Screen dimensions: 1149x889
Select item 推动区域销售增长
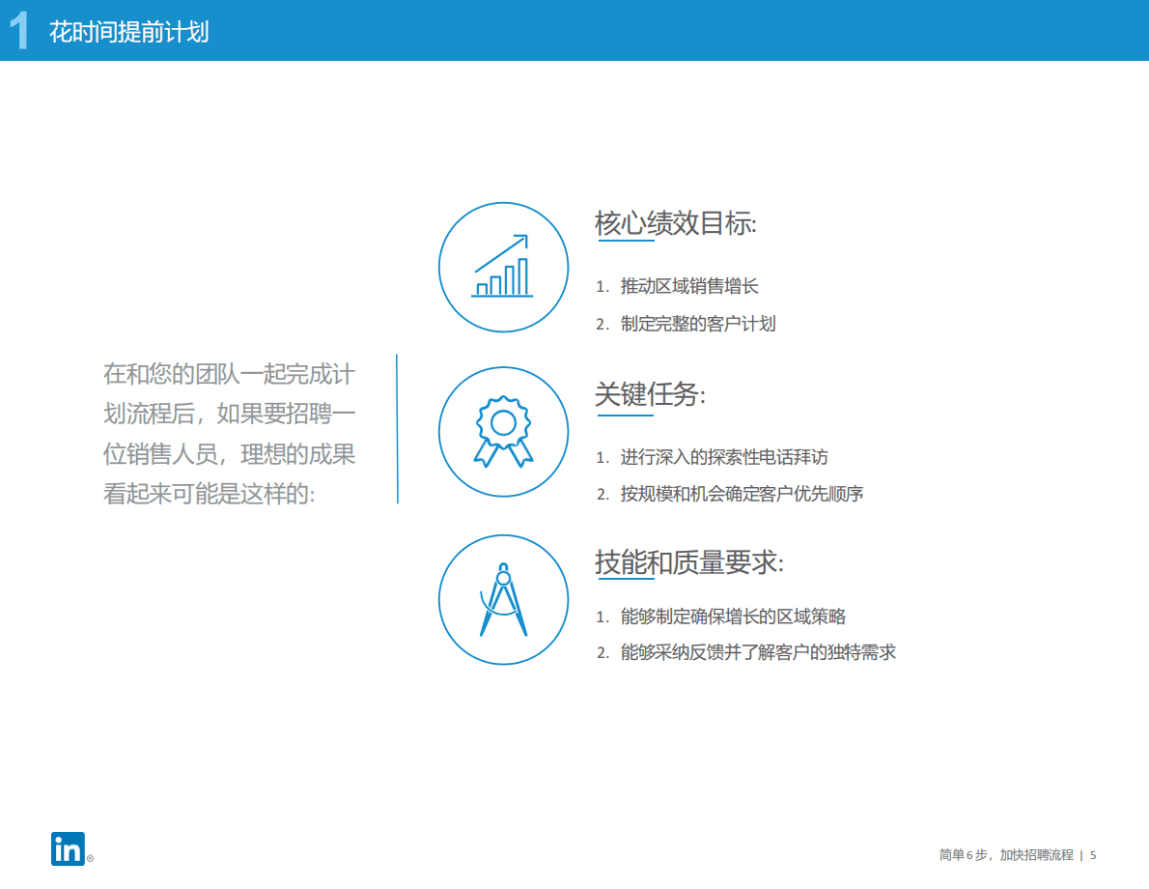[x=691, y=286]
